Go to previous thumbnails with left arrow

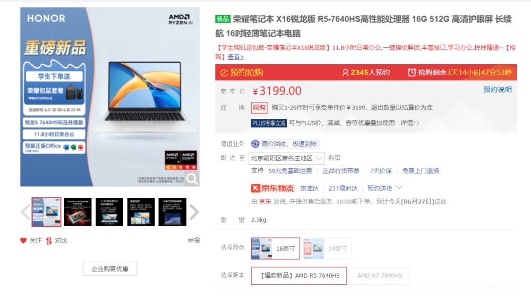(x=25, y=212)
